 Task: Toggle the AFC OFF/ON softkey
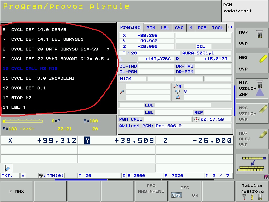[x=185, y=191]
